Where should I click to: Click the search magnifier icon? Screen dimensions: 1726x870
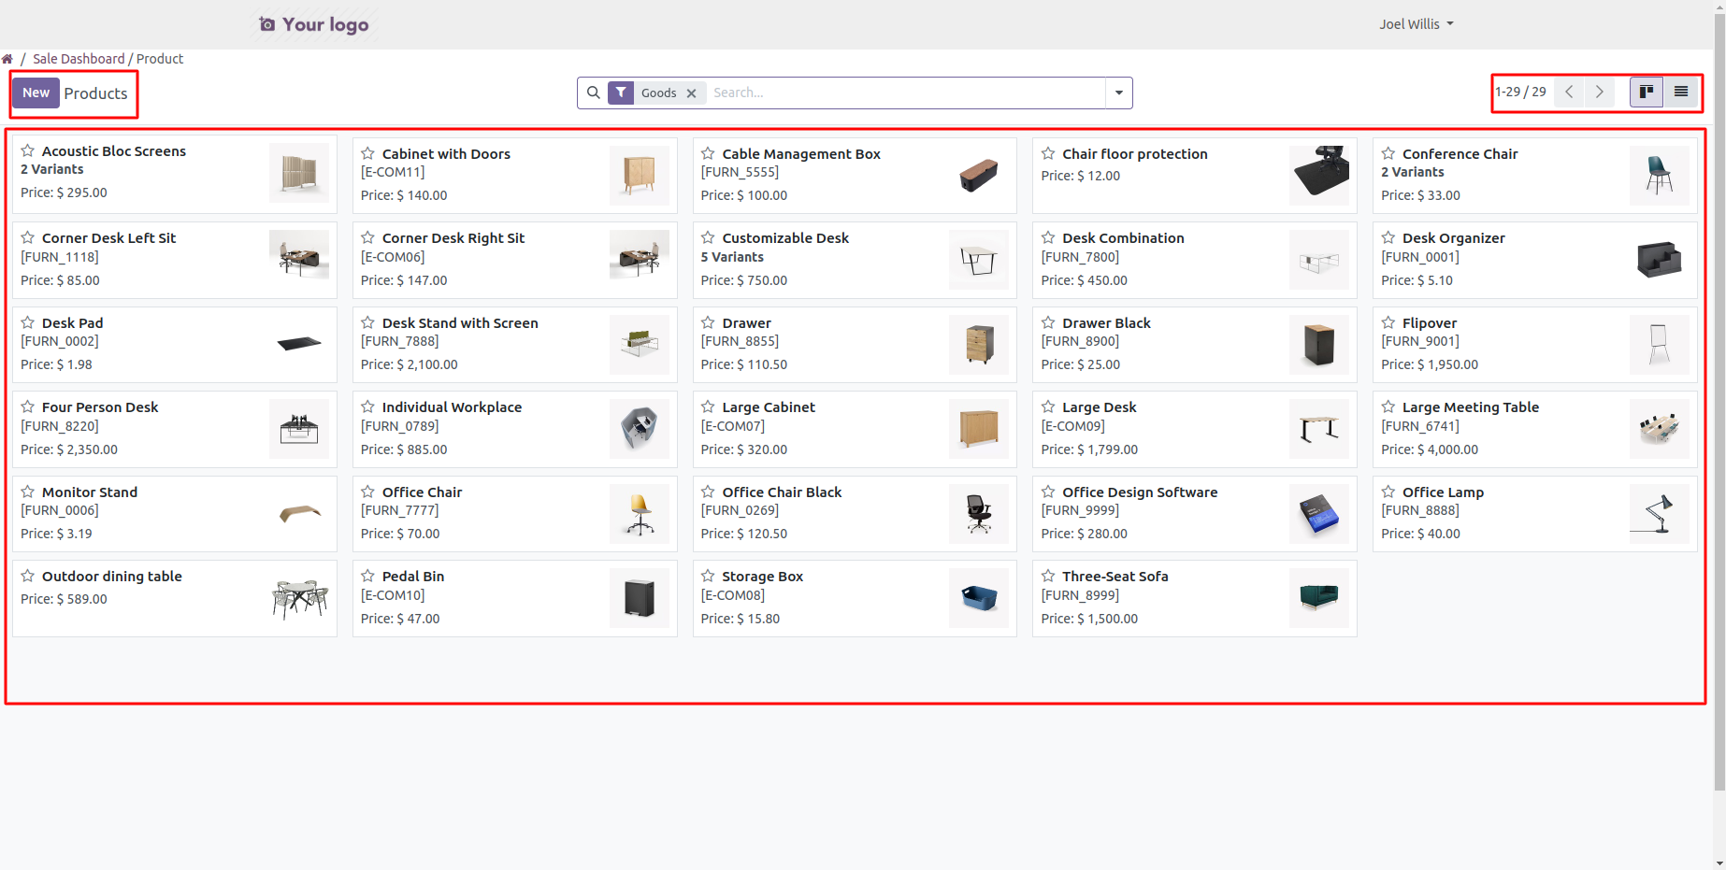pyautogui.click(x=593, y=93)
